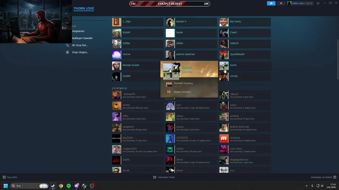Click Quardblaster's avatar
The width and height of the screenshot is (339, 190).
[224, 54]
